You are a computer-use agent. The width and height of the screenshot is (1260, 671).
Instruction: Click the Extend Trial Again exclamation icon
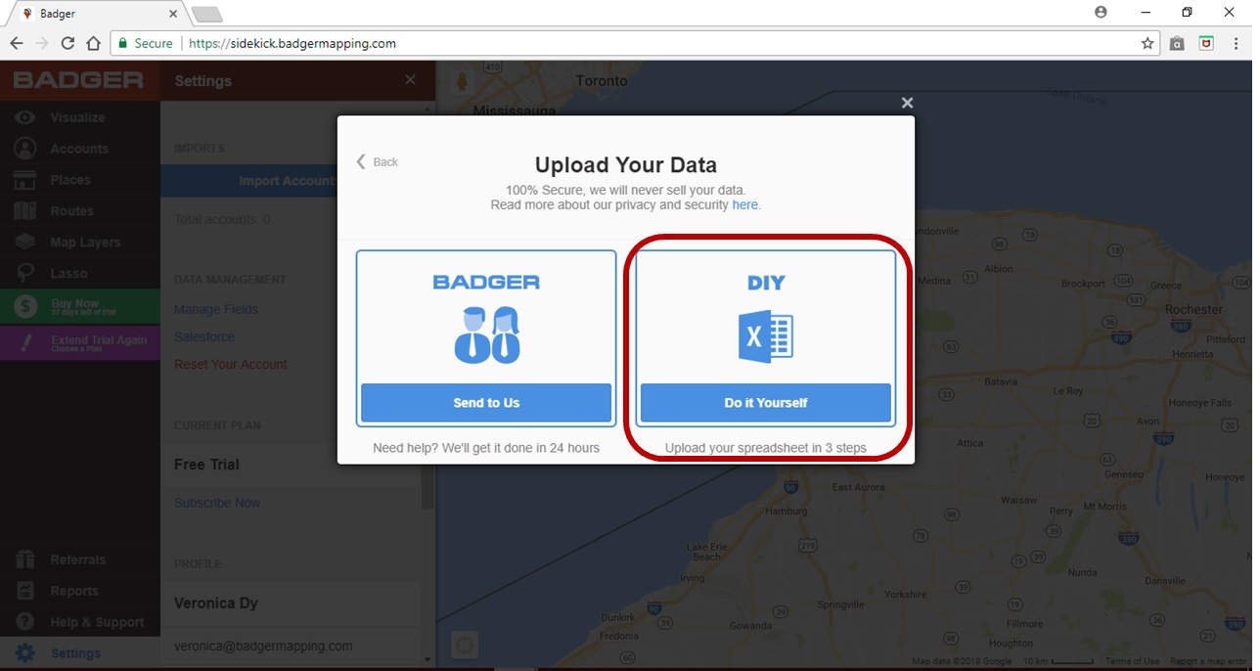point(25,342)
